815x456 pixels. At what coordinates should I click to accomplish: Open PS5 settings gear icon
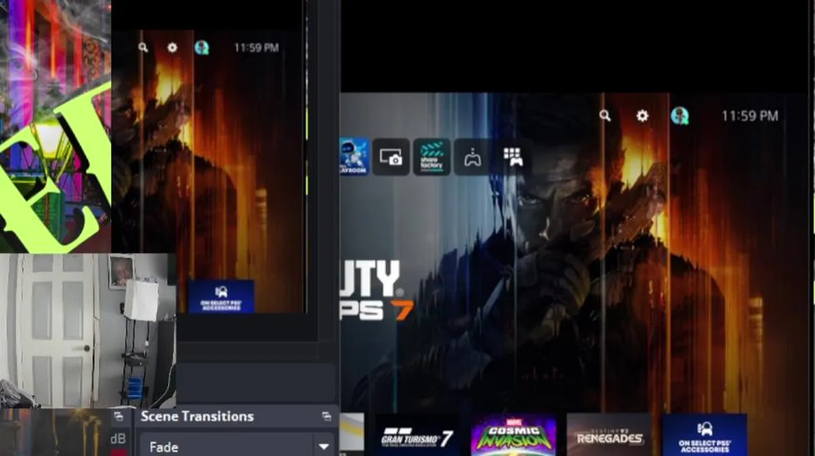coord(642,116)
